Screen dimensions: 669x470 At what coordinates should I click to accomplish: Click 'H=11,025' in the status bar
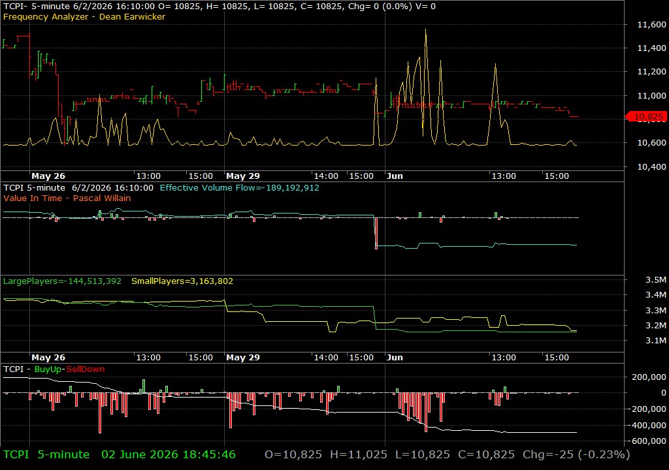click(359, 454)
